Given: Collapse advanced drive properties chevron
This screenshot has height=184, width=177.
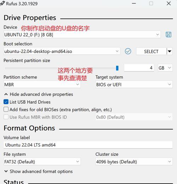Looking at the screenshot, I should (x=6, y=94).
